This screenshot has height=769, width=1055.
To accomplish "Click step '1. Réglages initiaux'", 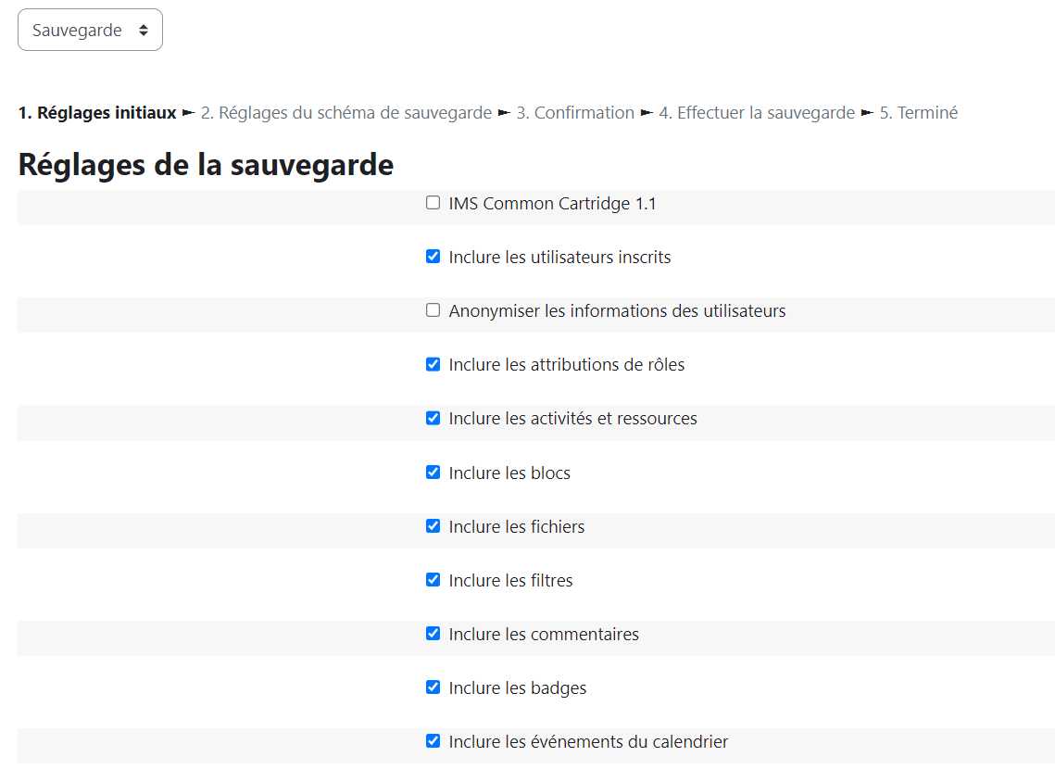I will click(x=97, y=112).
